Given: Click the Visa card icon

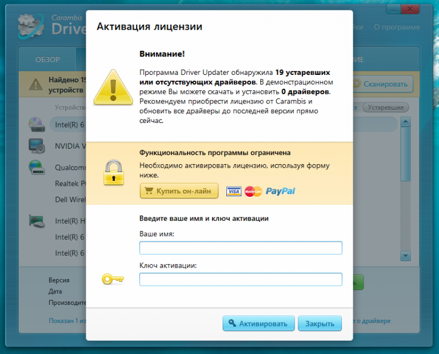Looking at the screenshot, I should (233, 191).
